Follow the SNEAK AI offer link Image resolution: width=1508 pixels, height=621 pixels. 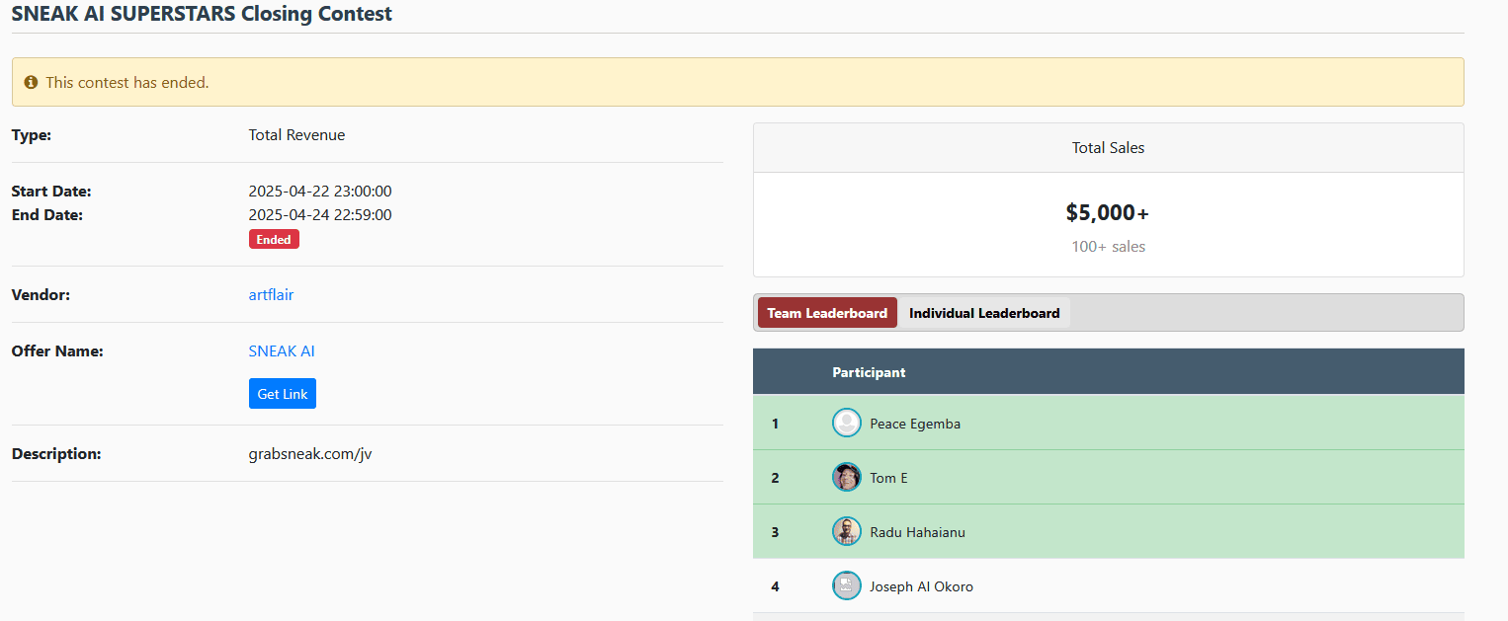tap(282, 350)
